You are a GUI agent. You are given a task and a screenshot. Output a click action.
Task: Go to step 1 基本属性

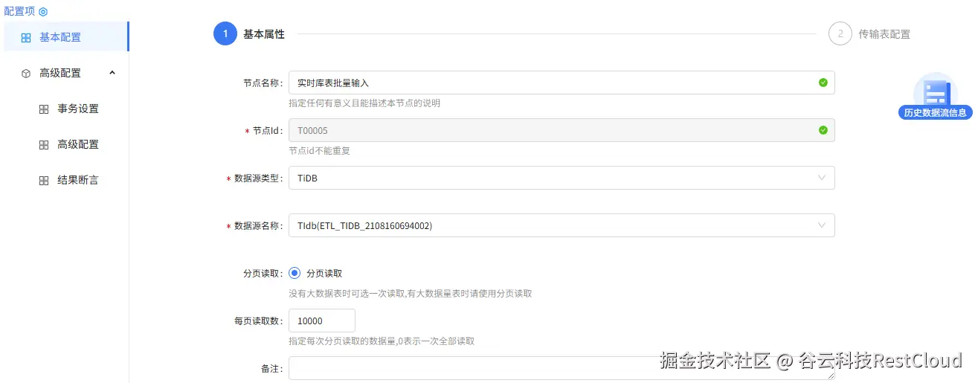(x=249, y=33)
